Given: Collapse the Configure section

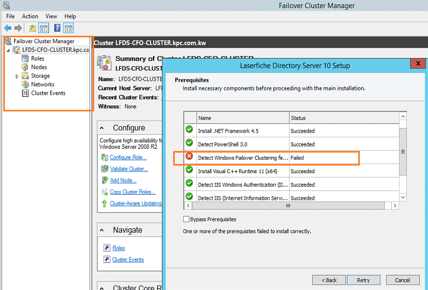Looking at the screenshot, I should pos(102,128).
